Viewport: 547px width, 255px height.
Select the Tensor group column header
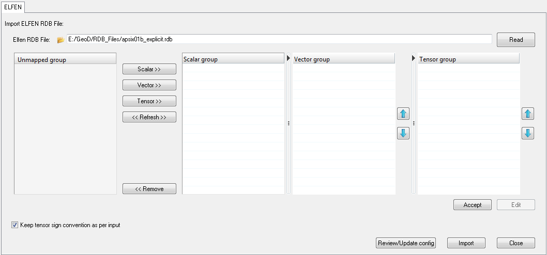pos(468,59)
